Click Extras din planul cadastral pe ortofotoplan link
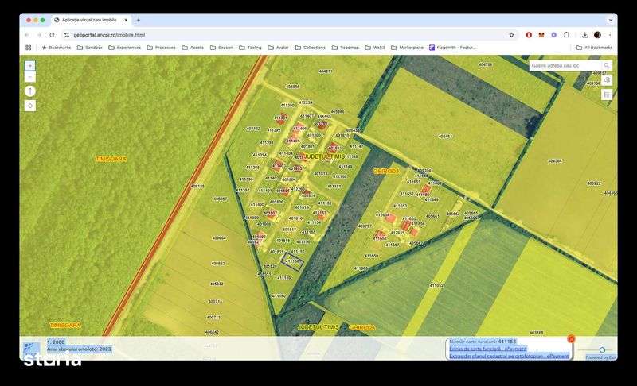The image size is (637, 386). coord(509,356)
